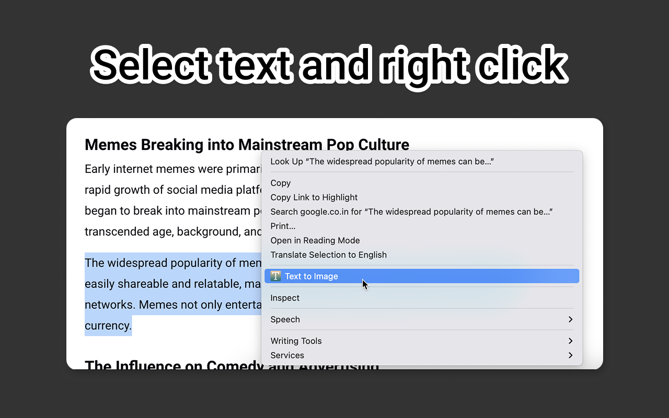This screenshot has height=418, width=669.
Task: Click the word currency in the selected text
Action: point(108,325)
